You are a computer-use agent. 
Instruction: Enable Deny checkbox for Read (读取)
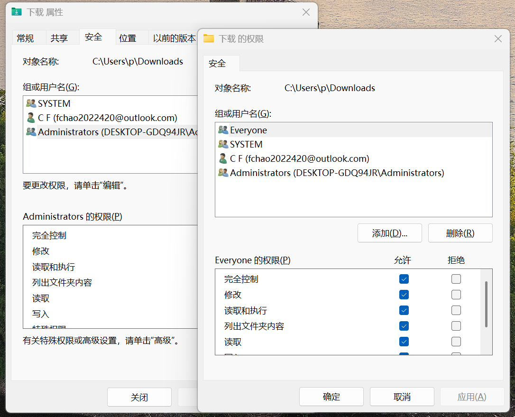(x=456, y=342)
